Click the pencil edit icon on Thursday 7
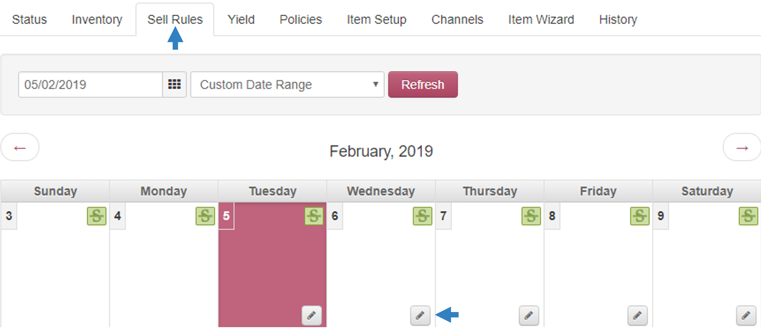The height and width of the screenshot is (331, 761). 529,315
